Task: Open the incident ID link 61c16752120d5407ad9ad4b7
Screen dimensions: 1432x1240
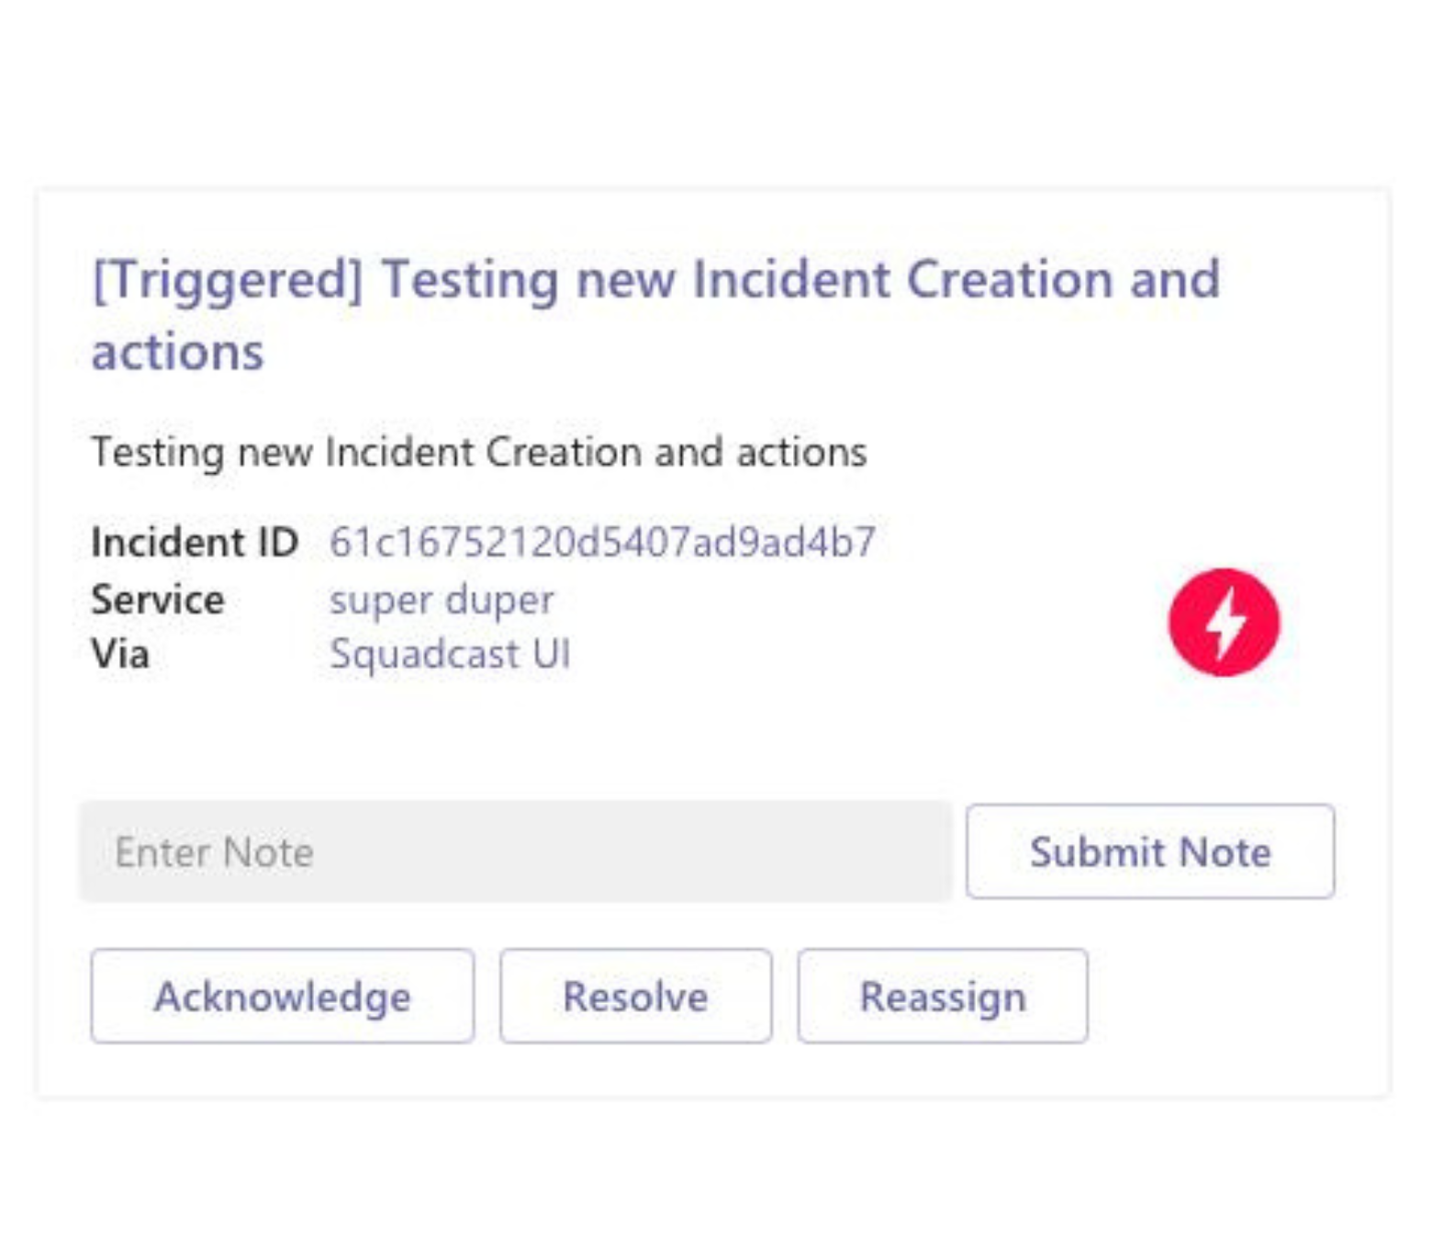Action: (603, 542)
